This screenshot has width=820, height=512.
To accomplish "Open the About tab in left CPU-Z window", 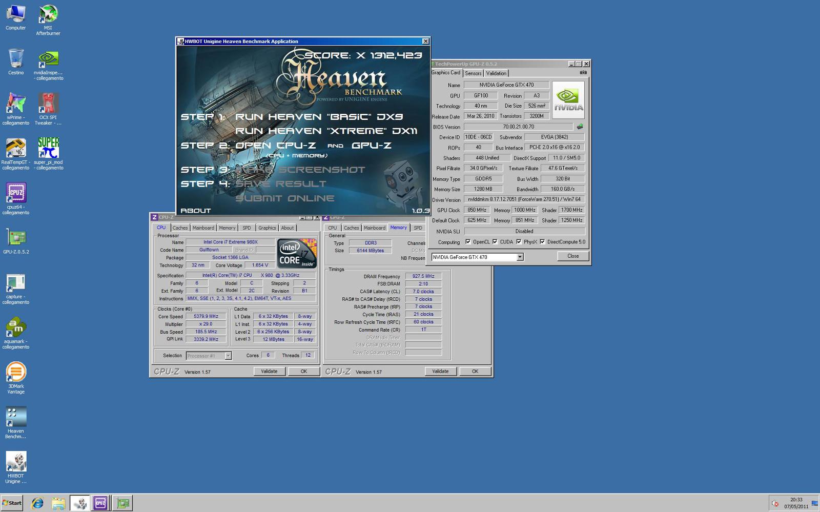I will [288, 228].
